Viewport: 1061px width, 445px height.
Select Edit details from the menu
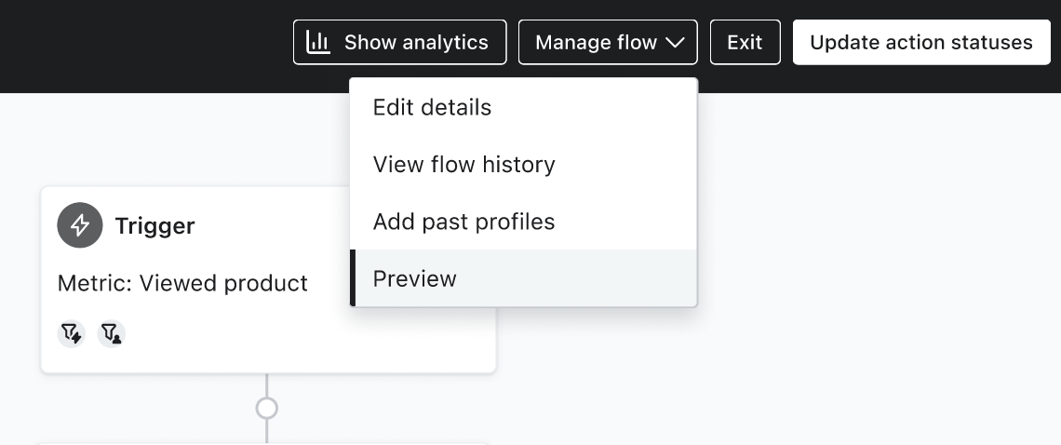click(x=432, y=107)
